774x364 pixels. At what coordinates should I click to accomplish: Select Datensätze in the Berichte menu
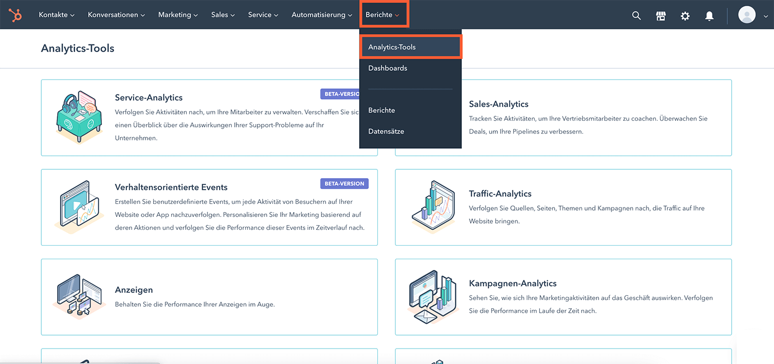[x=410, y=132]
